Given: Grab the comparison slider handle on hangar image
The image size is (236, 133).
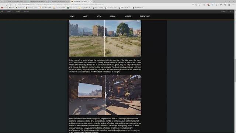Looking at the screenshot, I should 105,95.
